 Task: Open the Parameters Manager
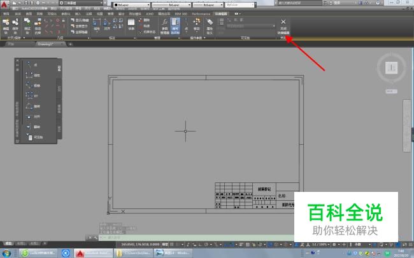coord(165,26)
